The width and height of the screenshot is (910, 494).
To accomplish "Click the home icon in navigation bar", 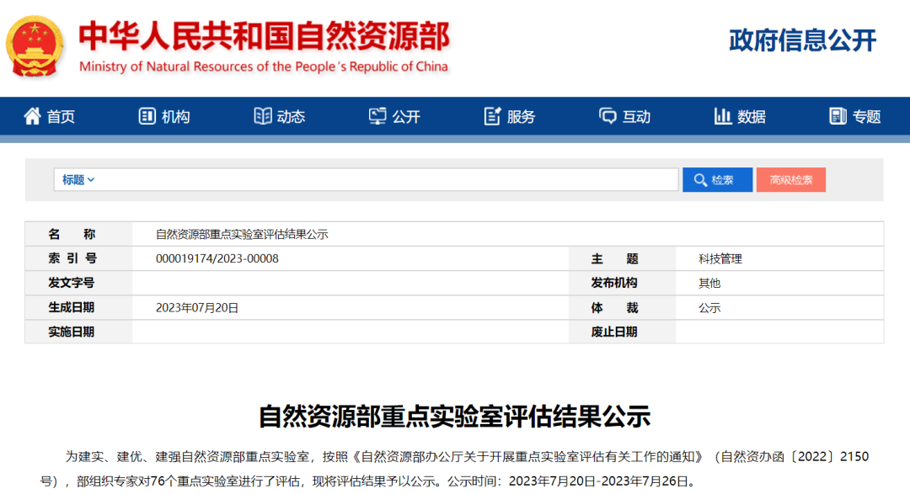I will 32,116.
